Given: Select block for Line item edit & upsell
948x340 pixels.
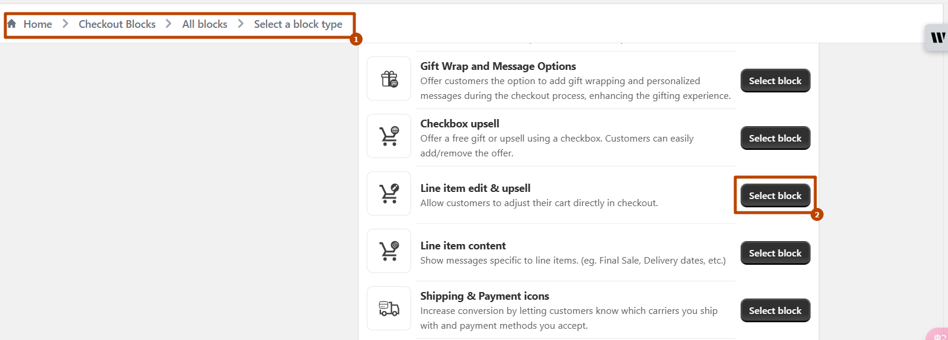Looking at the screenshot, I should coord(775,195).
